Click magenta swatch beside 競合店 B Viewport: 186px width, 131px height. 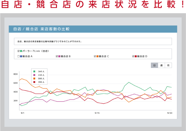point(59,56)
